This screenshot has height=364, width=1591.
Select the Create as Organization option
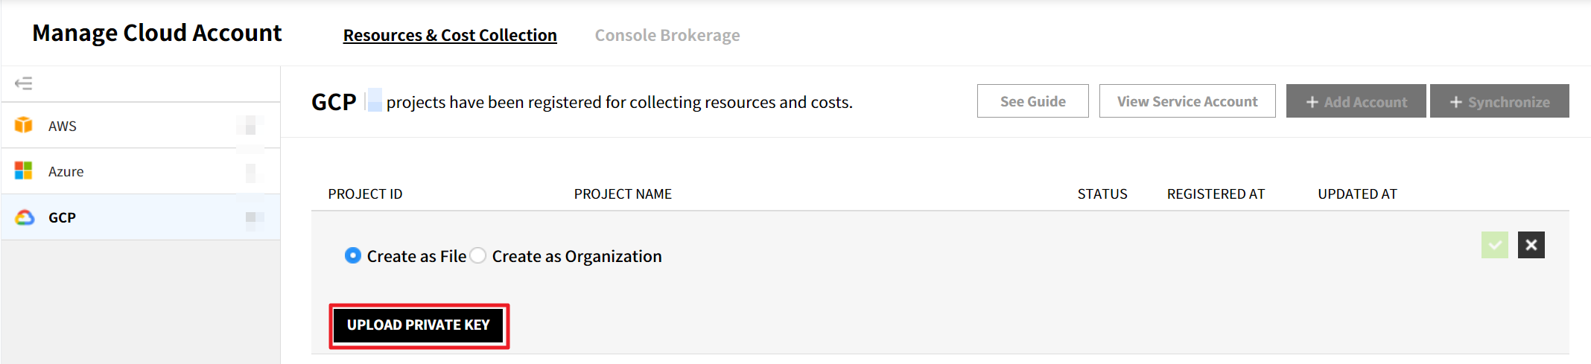click(x=478, y=256)
